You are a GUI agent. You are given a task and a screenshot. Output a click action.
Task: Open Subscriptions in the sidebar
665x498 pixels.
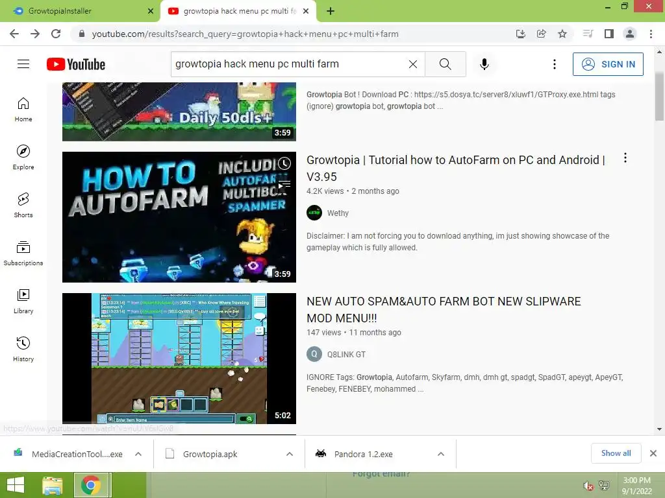(x=23, y=254)
